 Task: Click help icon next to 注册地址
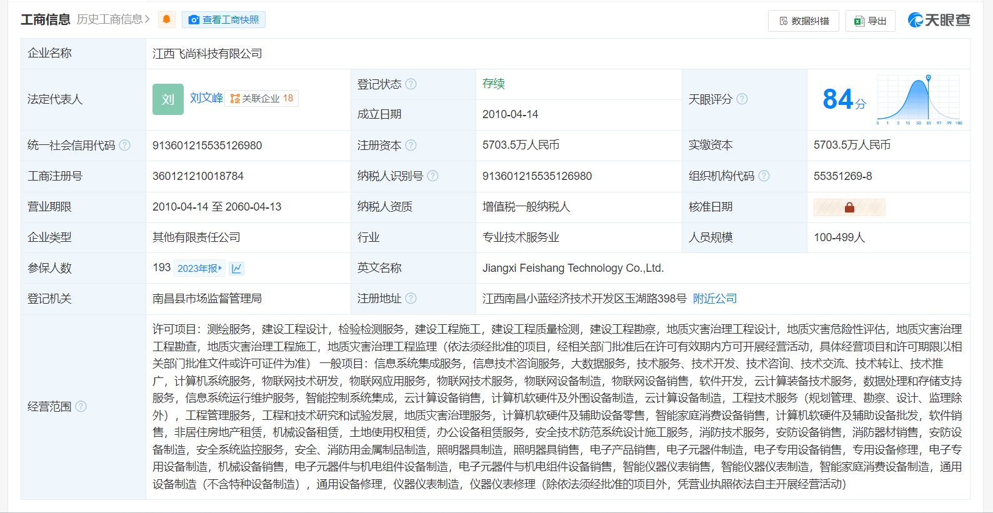[411, 298]
